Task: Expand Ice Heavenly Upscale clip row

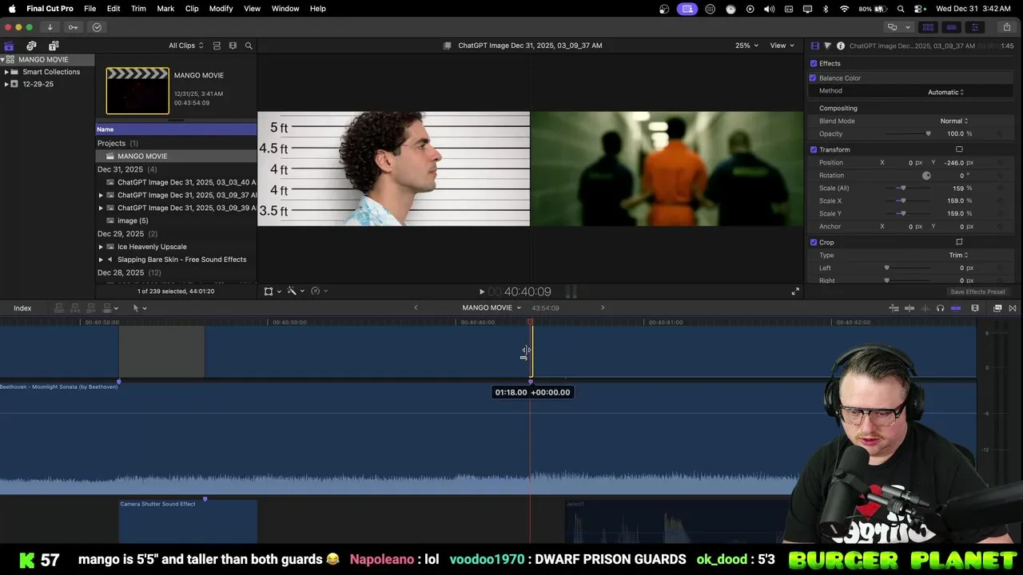Action: click(x=101, y=247)
